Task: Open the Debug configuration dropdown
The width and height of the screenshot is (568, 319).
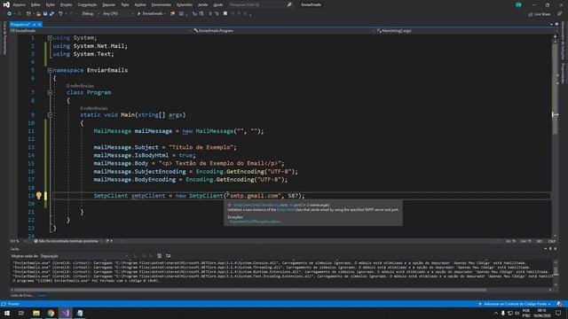Action: [x=91, y=14]
